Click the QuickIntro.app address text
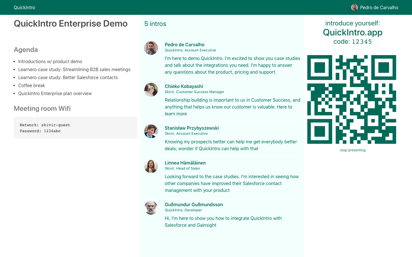 pyautogui.click(x=353, y=32)
